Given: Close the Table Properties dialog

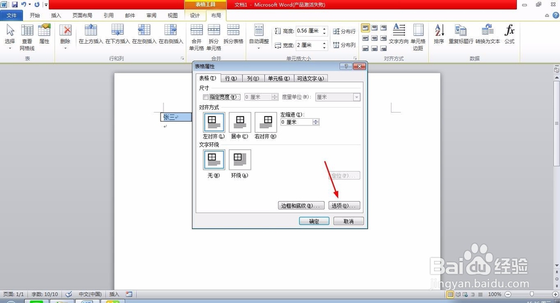Looking at the screenshot, I should point(360,67).
